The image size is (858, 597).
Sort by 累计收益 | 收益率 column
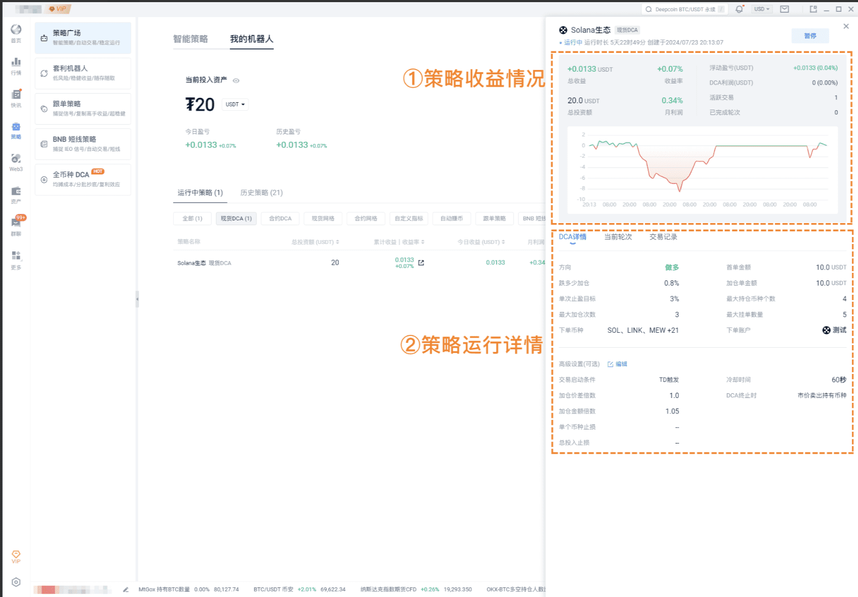point(399,242)
